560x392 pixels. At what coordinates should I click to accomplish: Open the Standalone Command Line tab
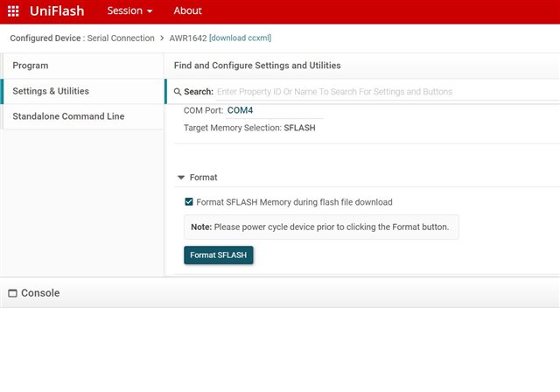pos(83,116)
